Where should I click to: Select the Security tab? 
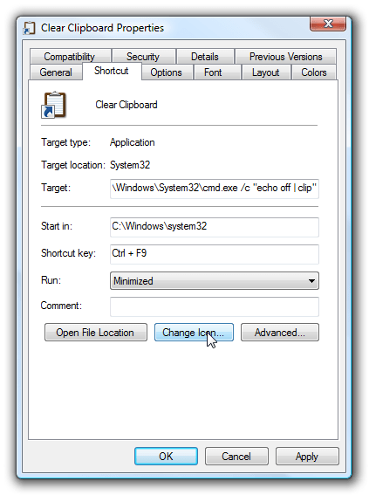click(143, 57)
